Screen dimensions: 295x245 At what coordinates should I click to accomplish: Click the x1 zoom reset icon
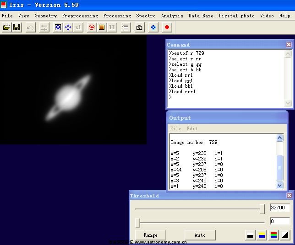[78, 27]
